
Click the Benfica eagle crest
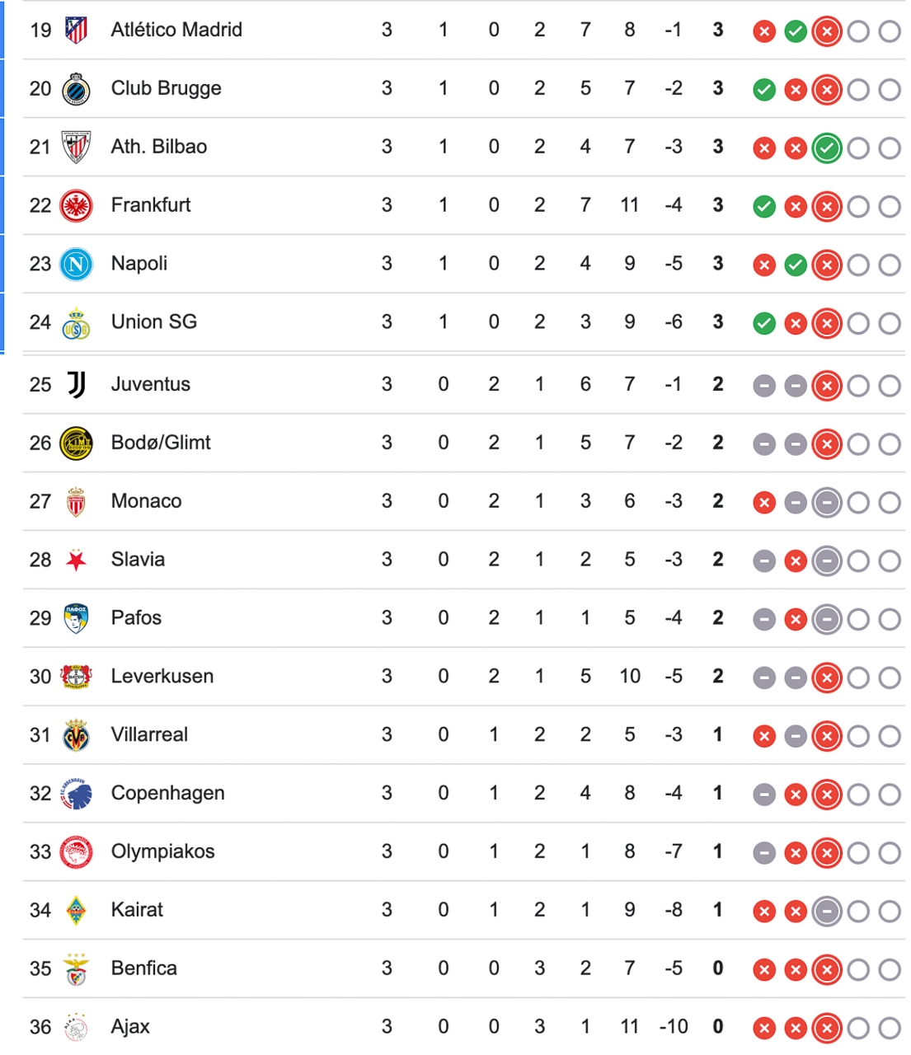pyautogui.click(x=76, y=969)
